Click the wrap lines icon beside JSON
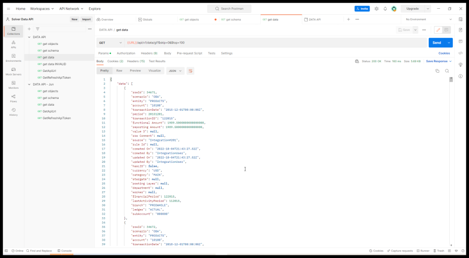 pyautogui.click(x=191, y=71)
